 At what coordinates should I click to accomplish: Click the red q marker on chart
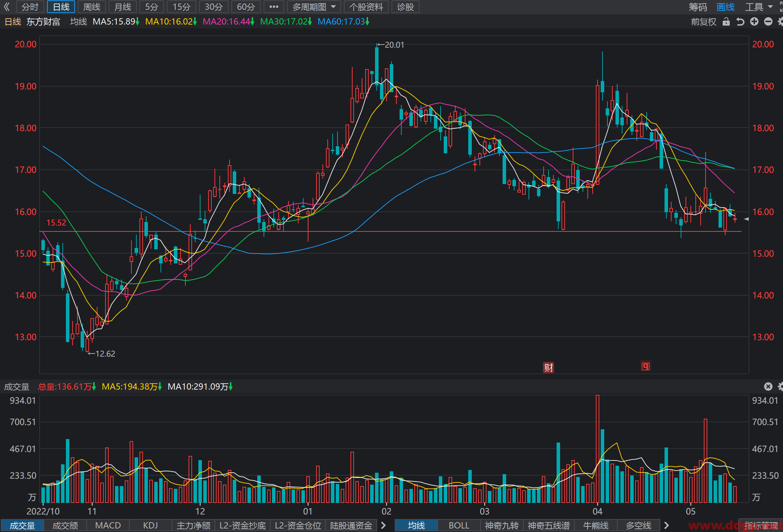click(646, 366)
